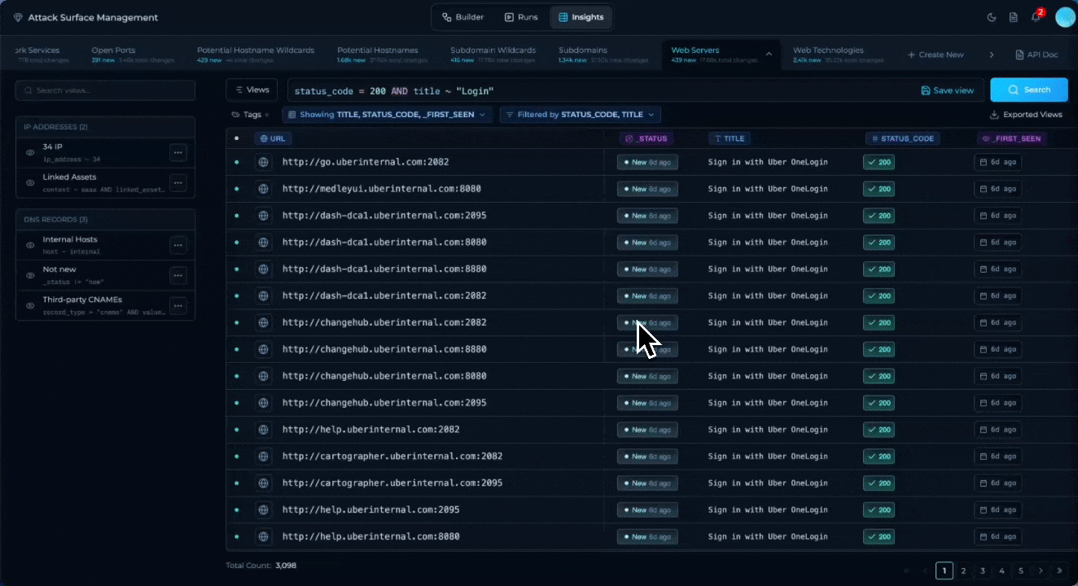Click Save view button

(947, 90)
